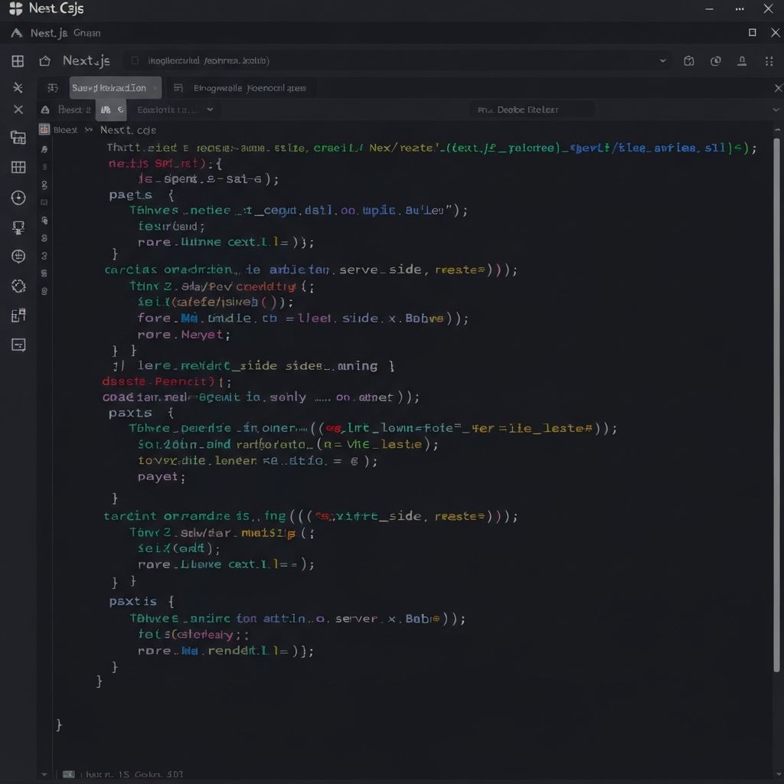The image size is (784, 784).
Task: Toggle the home icon next to Next.js
Action: click(x=44, y=60)
